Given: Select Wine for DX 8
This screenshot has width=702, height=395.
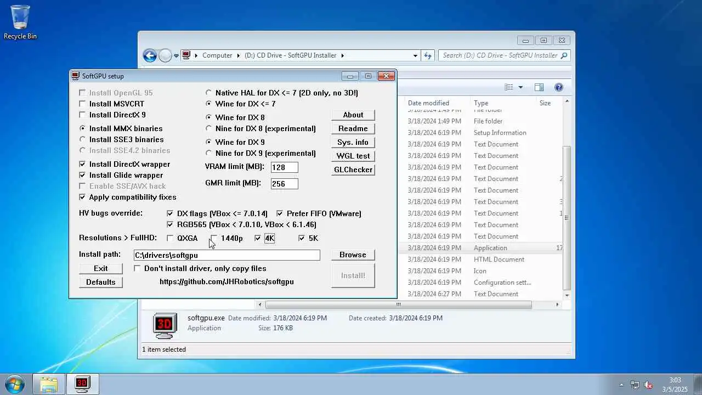Looking at the screenshot, I should [208, 117].
